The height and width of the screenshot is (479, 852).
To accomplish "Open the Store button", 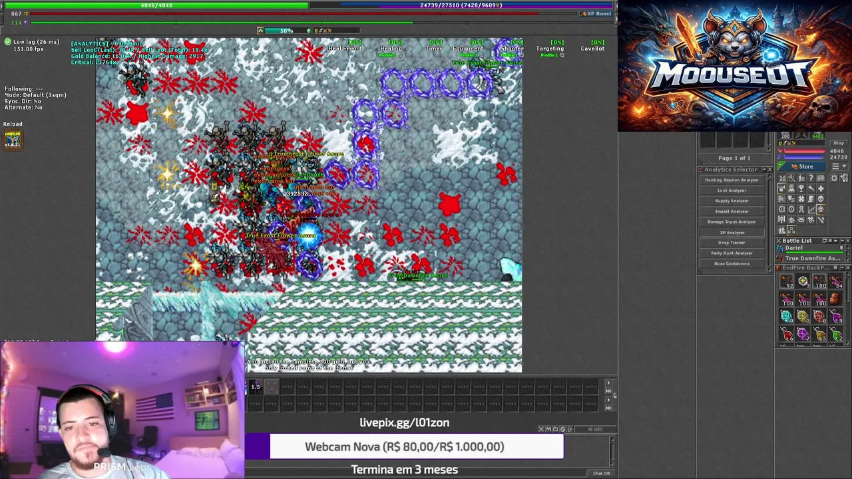I will 801,166.
